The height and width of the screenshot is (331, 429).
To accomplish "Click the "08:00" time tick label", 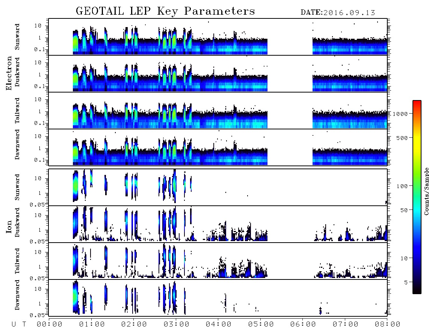I will pos(388,325).
